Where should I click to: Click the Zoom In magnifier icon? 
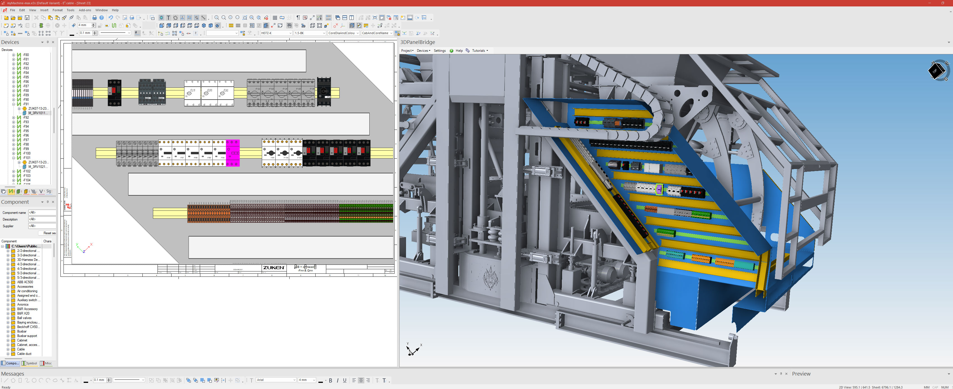(x=217, y=17)
